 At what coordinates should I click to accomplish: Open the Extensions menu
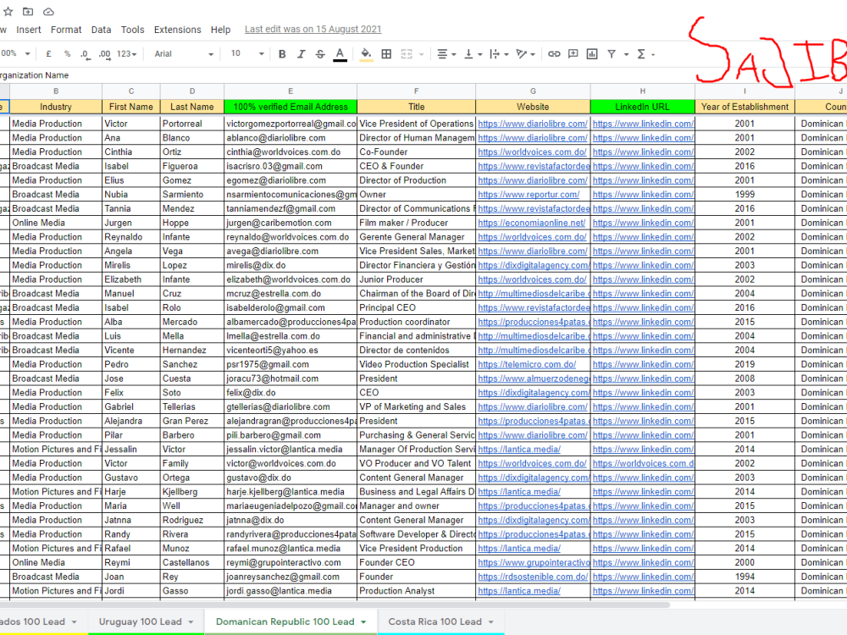[x=177, y=30]
